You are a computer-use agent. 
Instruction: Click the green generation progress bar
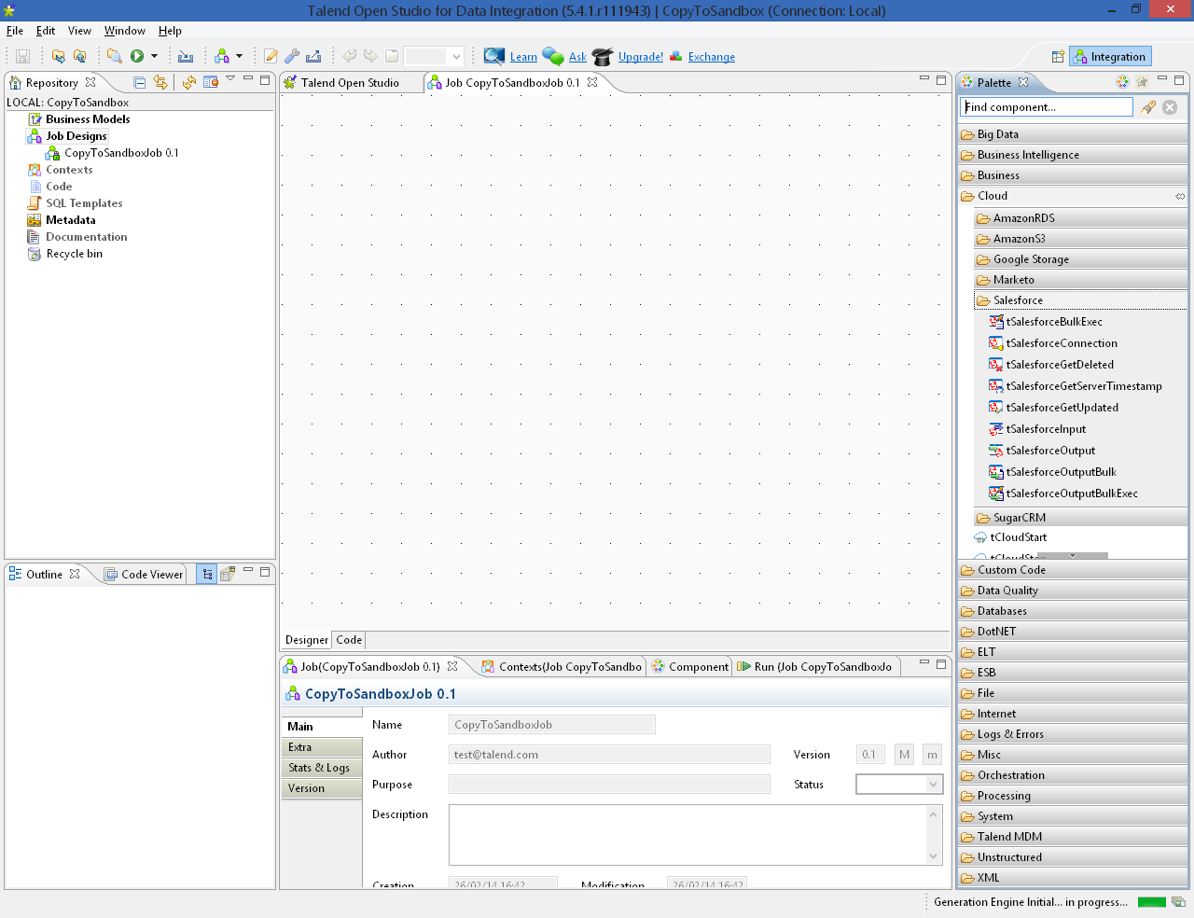(x=1152, y=902)
